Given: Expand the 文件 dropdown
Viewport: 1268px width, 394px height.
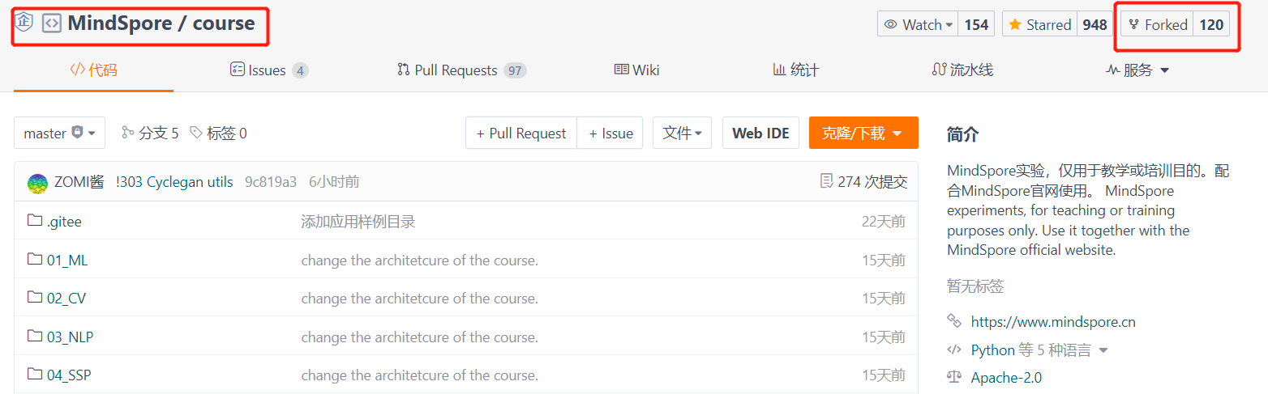Looking at the screenshot, I should 682,133.
